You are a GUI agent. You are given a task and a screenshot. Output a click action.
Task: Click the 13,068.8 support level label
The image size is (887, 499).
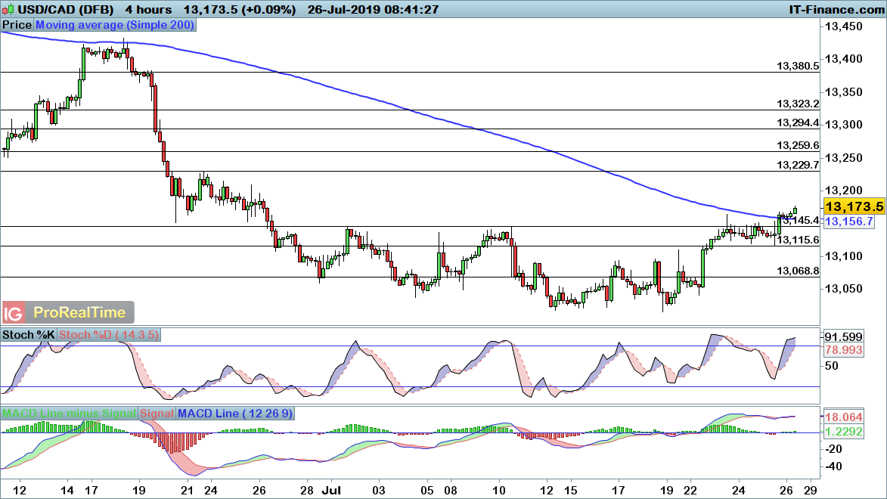pyautogui.click(x=798, y=271)
